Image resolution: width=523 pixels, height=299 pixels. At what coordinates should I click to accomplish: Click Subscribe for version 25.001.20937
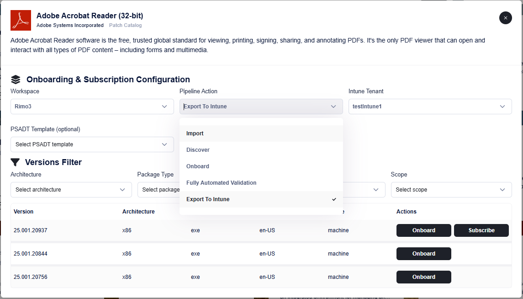click(x=481, y=230)
